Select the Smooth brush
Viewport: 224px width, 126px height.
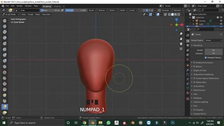click(x=5, y=72)
